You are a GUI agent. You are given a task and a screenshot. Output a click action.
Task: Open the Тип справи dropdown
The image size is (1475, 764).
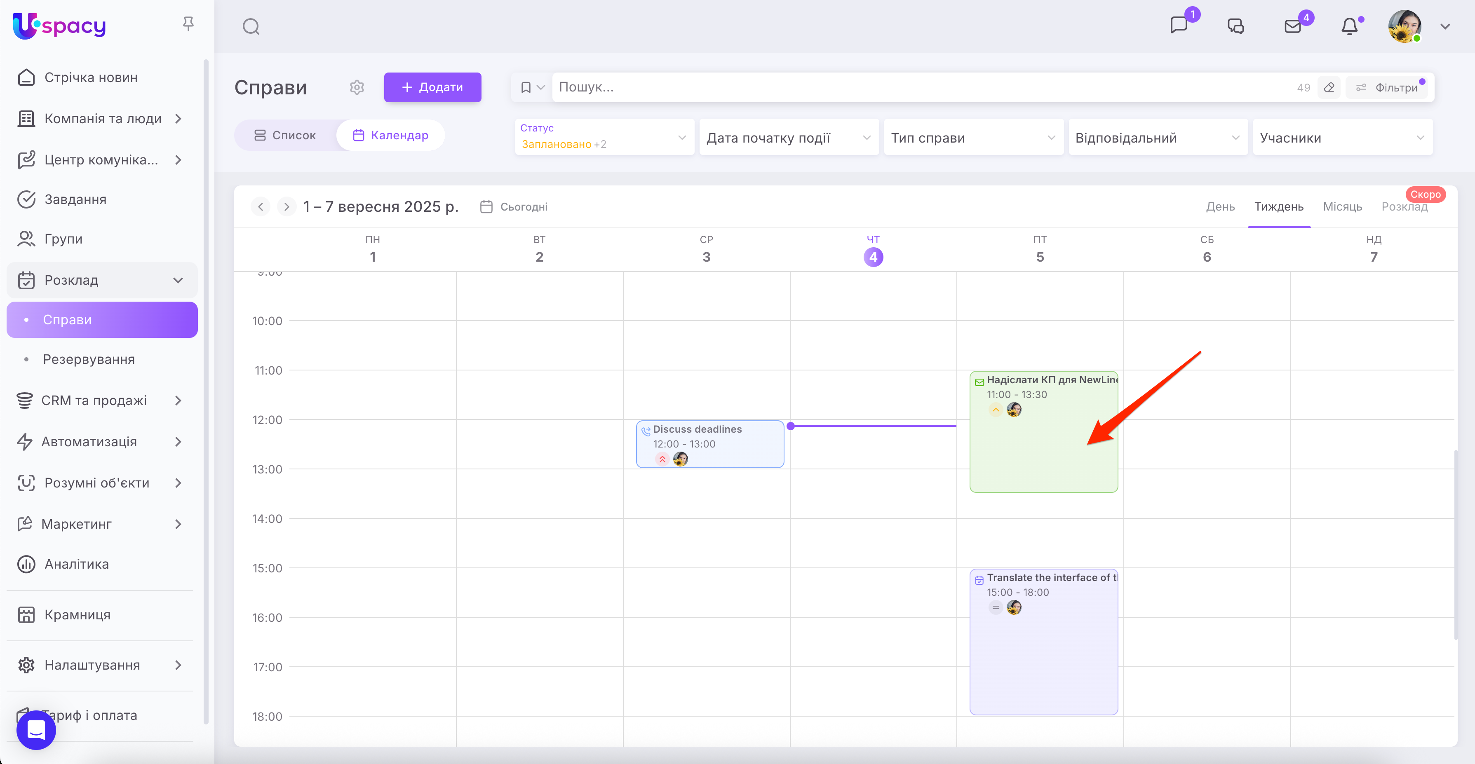pyautogui.click(x=973, y=137)
